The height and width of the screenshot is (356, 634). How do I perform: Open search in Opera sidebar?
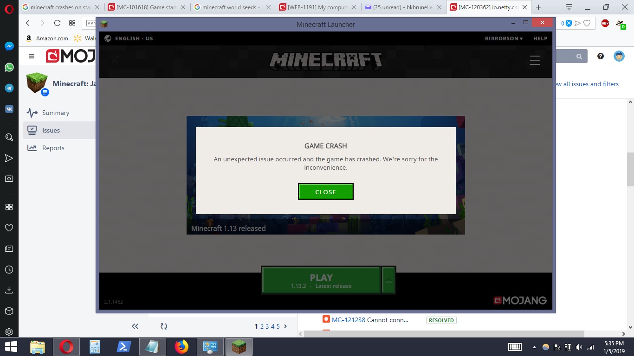9,137
